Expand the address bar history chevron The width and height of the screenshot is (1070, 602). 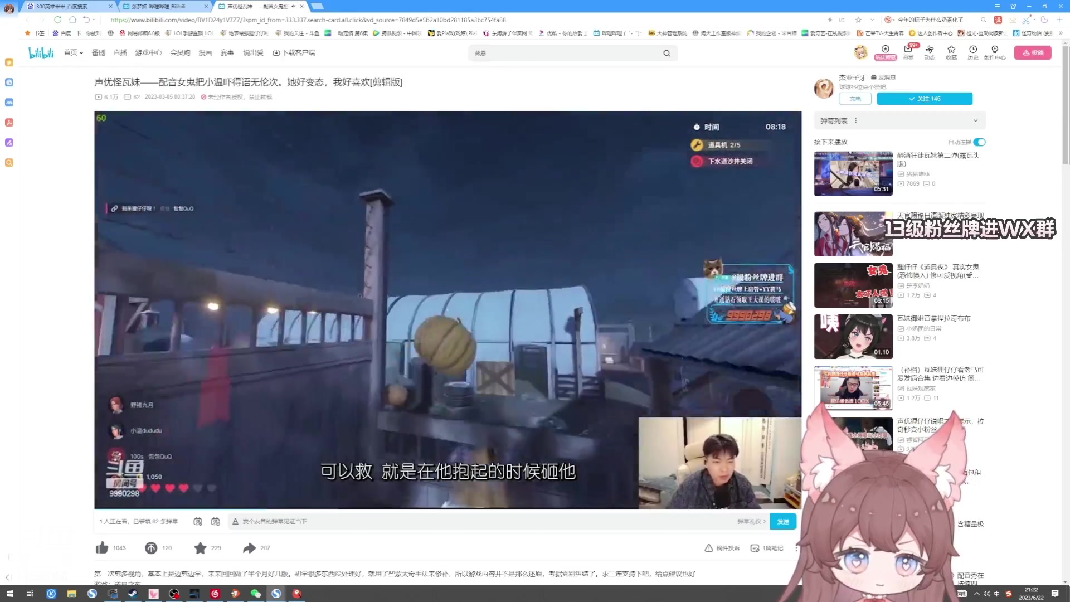(x=872, y=20)
